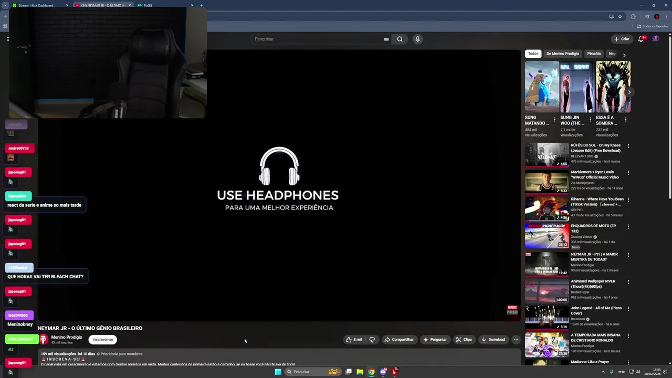
Task: Open Task View in the taskbar
Action: tap(348, 372)
